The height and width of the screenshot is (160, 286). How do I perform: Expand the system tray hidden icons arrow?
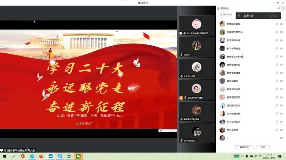(242, 156)
